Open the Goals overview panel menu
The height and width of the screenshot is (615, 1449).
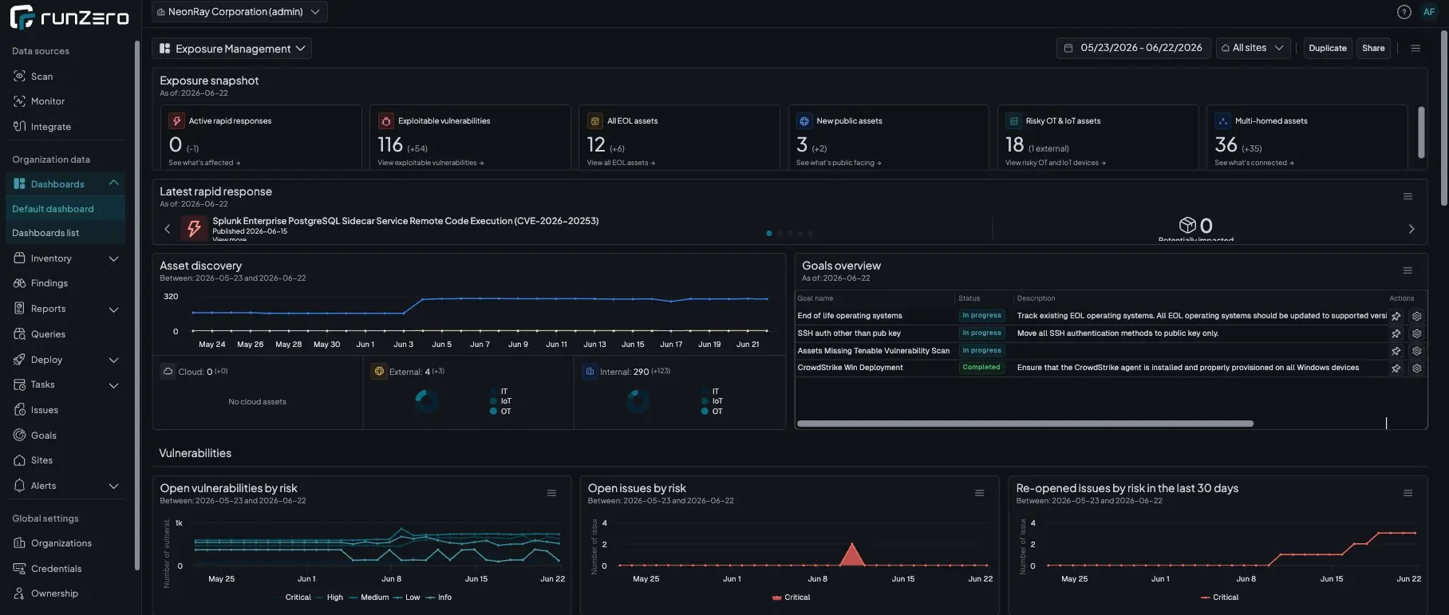(x=1408, y=270)
